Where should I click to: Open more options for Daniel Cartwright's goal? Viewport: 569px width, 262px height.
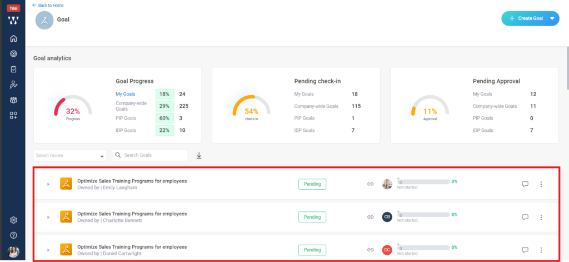(541, 250)
